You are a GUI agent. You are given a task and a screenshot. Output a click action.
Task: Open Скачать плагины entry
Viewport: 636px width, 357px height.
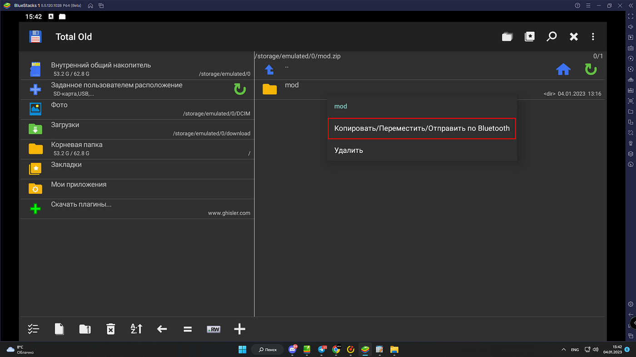click(137, 209)
